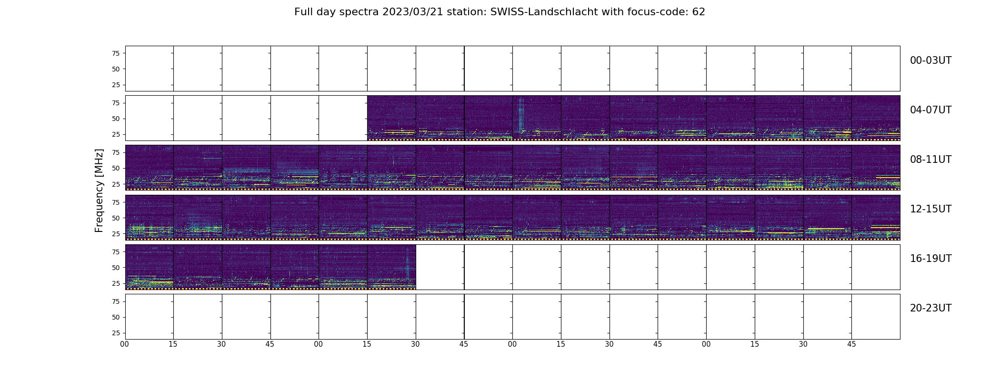The height and width of the screenshot is (381, 1000).
Task: Click the 20-23UT row label
Action: coord(930,308)
